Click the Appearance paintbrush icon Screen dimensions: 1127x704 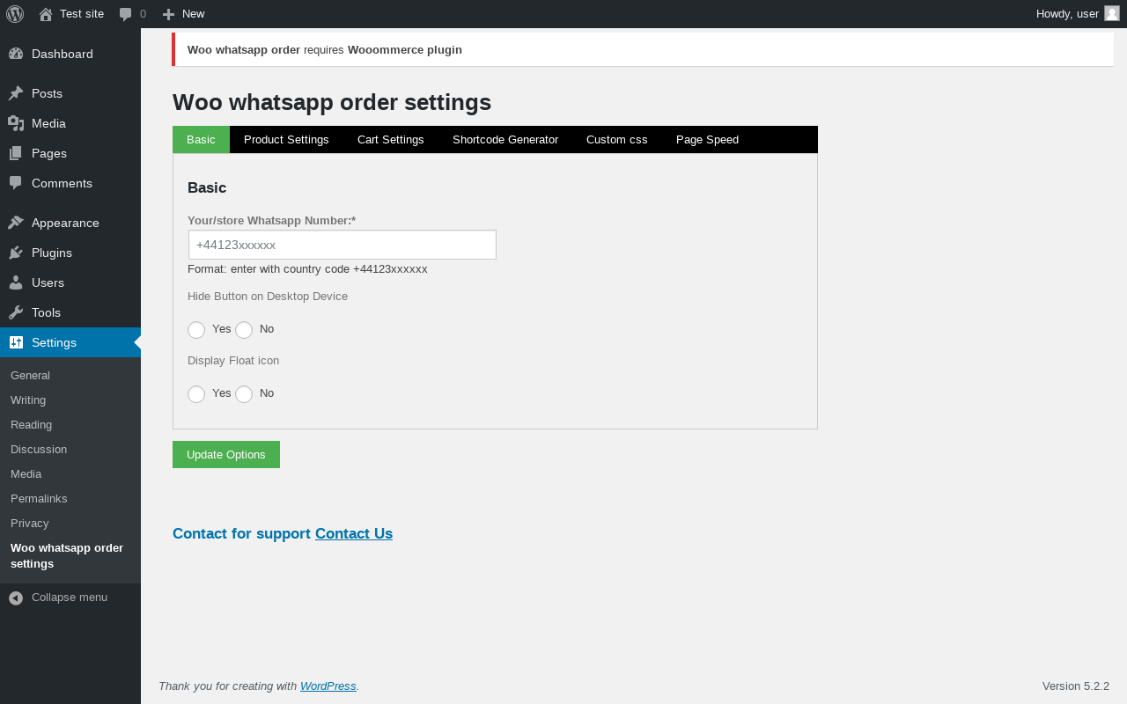pyautogui.click(x=16, y=223)
